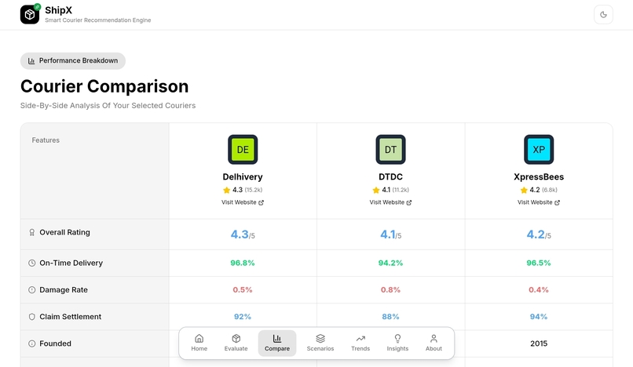Click the Overall Rating row label
Viewport: 633px width, 367px height.
[x=64, y=233]
